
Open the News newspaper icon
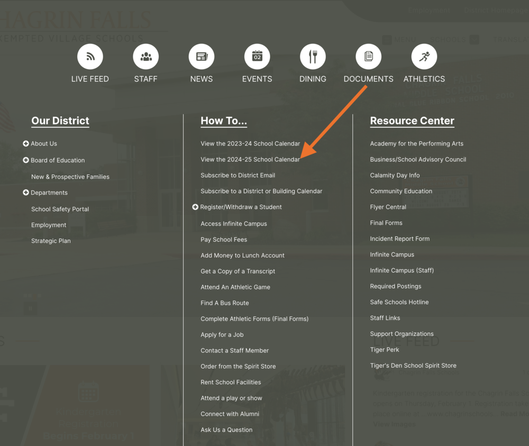202,57
